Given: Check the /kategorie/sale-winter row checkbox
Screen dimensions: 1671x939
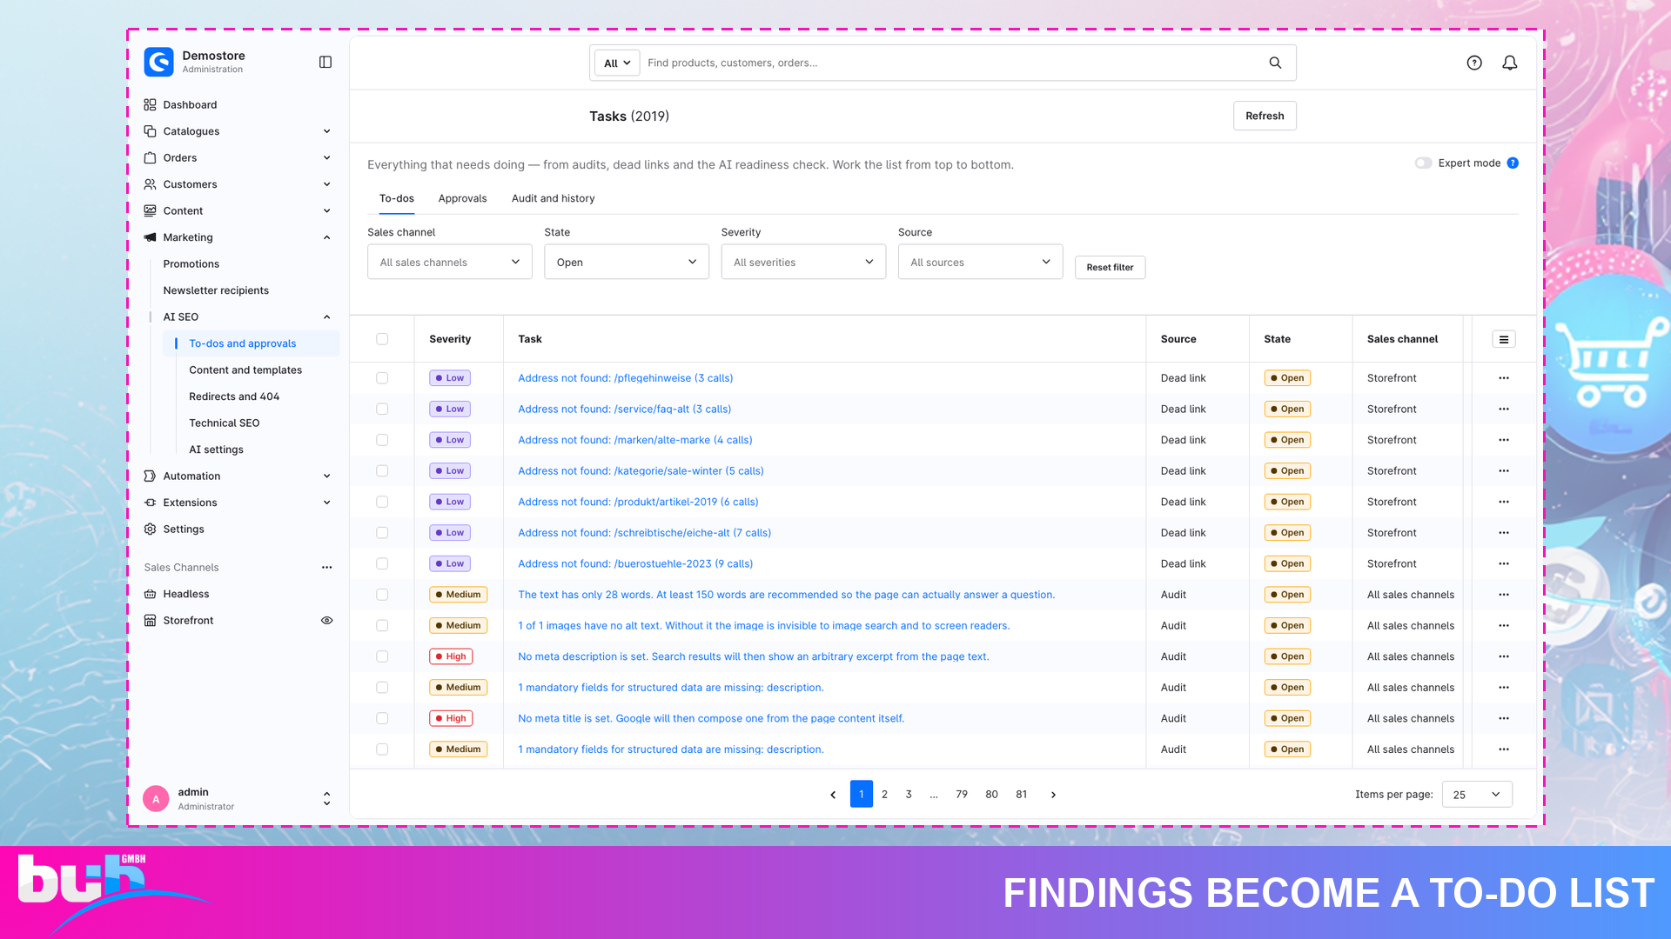Looking at the screenshot, I should tap(382, 470).
